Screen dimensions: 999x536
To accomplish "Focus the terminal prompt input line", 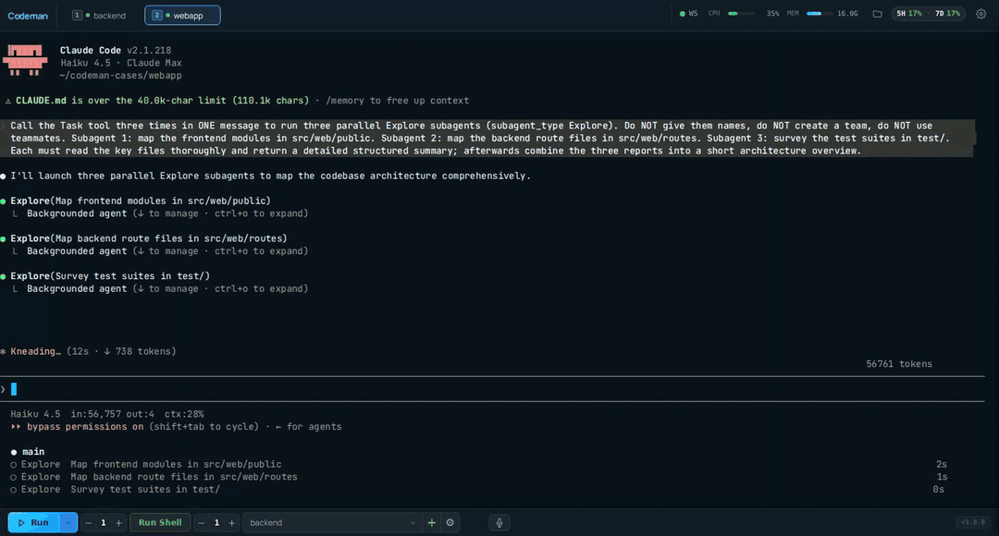I will 492,389.
